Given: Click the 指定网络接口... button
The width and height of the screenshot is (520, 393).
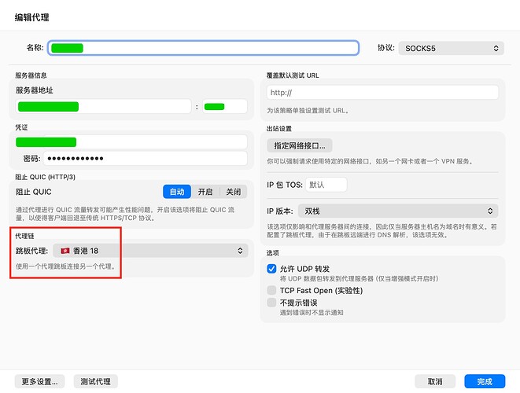Looking at the screenshot, I should 300,145.
